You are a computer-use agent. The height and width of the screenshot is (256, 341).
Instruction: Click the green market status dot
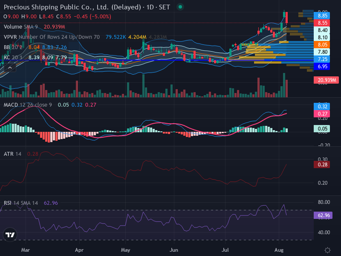[180, 7]
